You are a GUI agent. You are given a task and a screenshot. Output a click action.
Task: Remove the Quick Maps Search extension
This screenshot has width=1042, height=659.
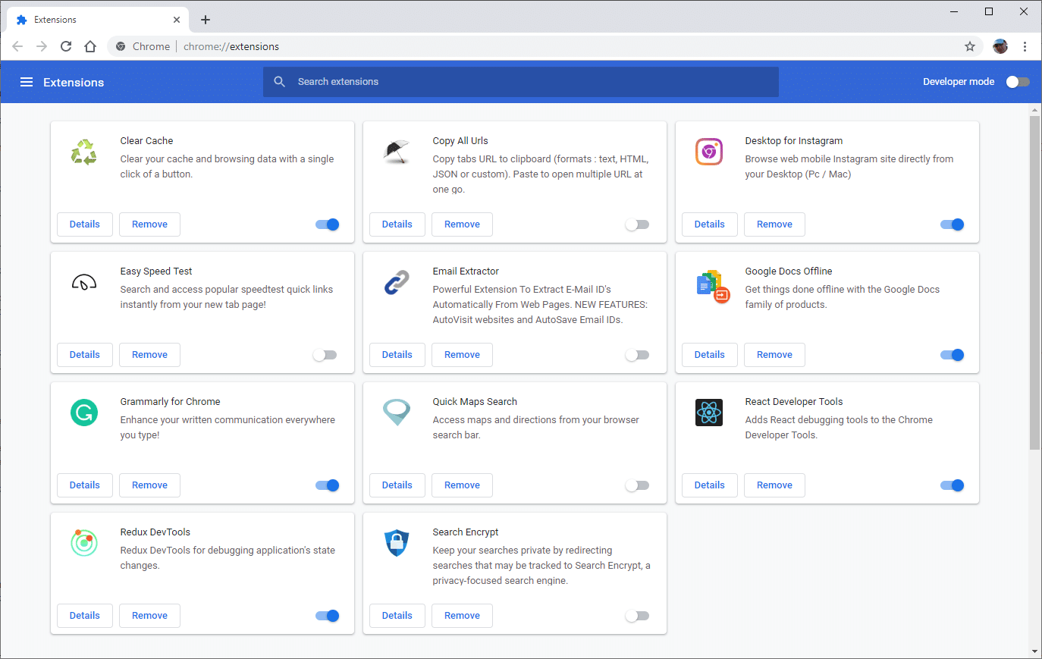point(462,485)
